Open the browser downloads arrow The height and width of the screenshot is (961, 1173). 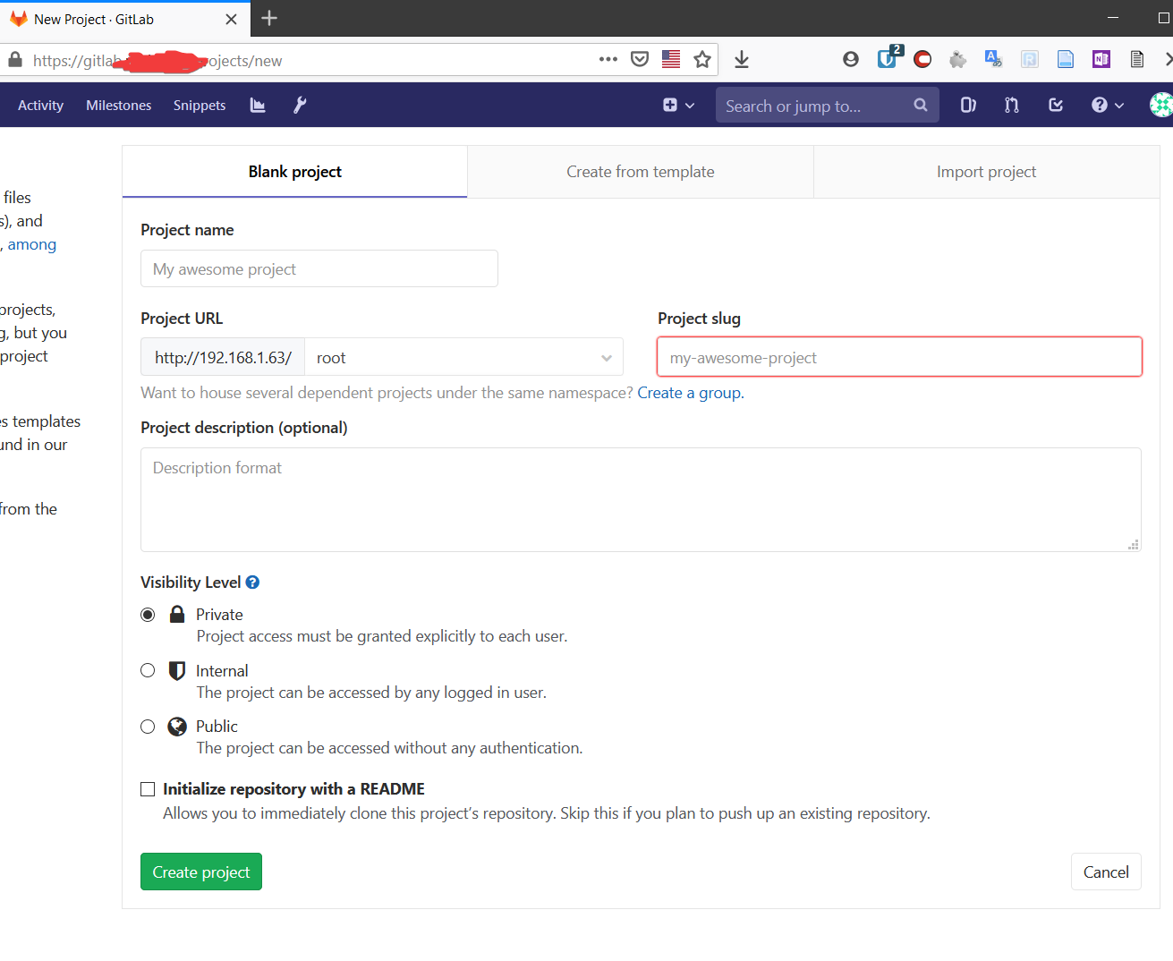click(742, 59)
